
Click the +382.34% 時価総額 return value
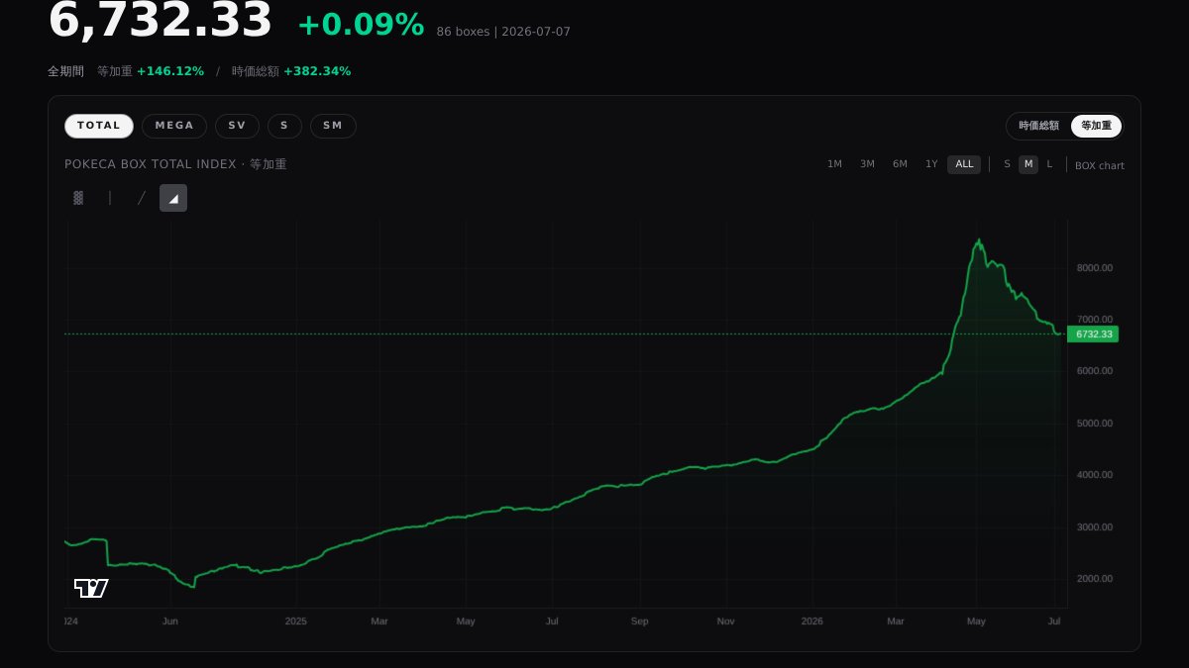317,71
